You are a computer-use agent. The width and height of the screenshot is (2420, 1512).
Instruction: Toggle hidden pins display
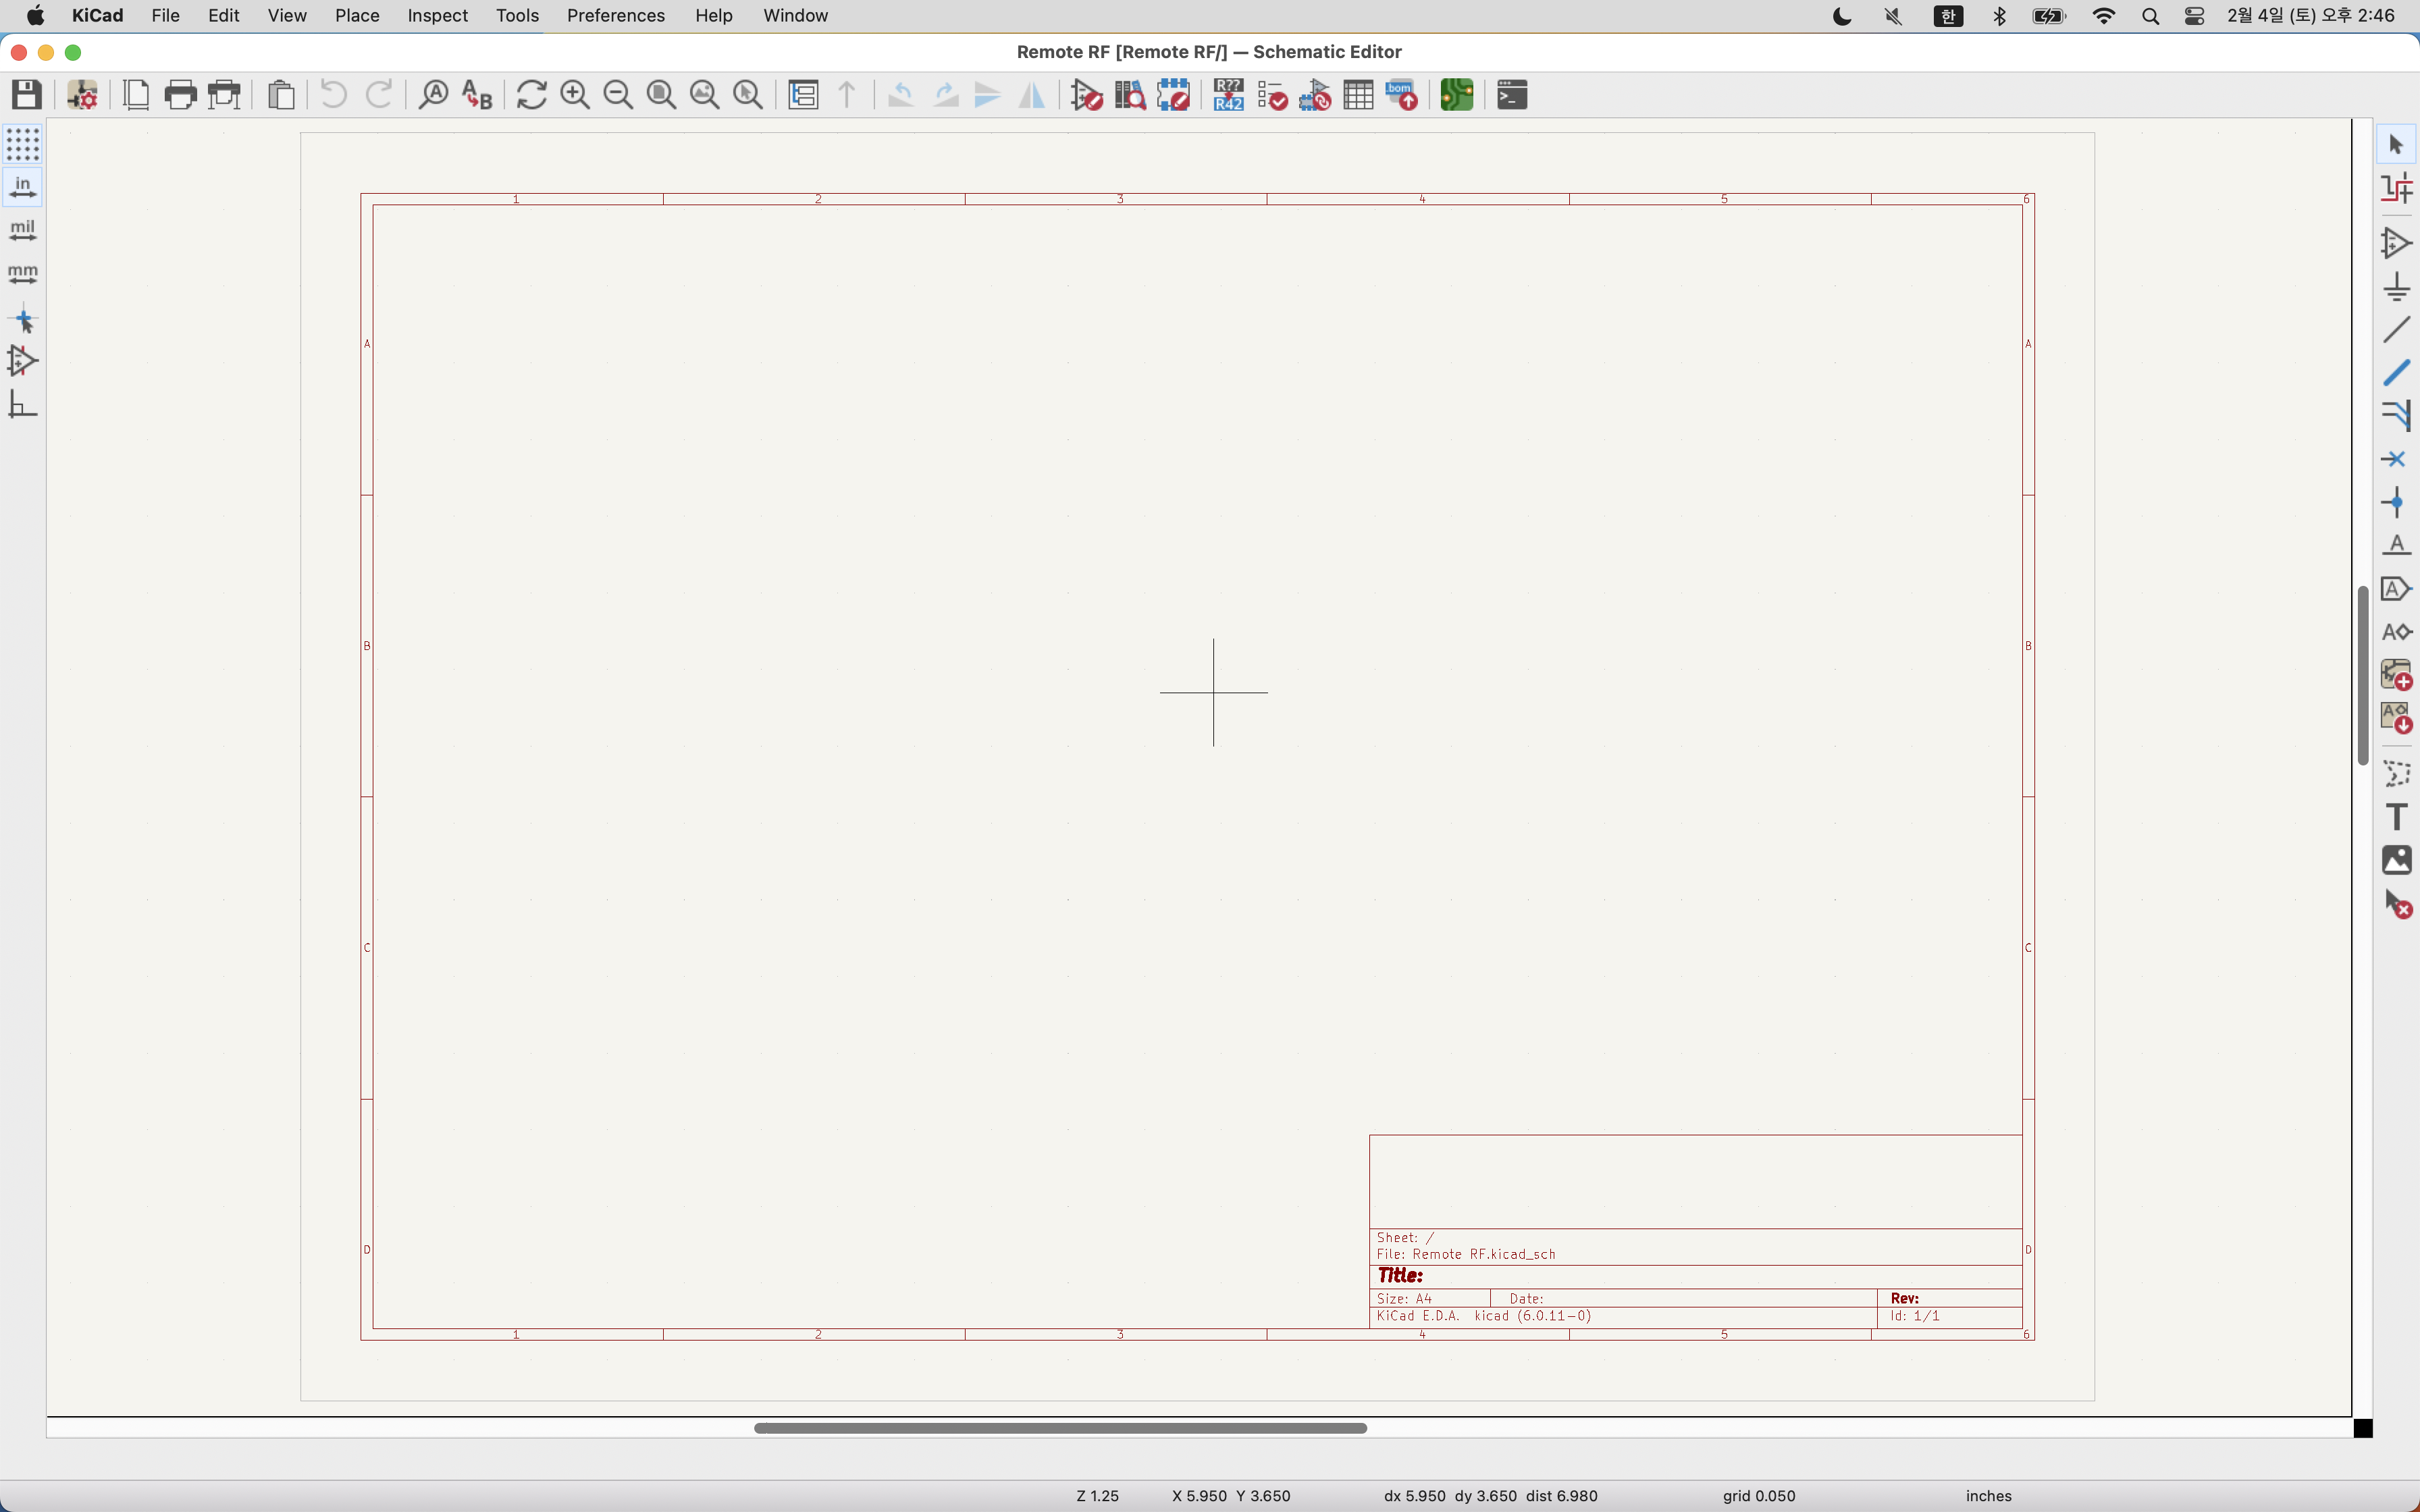pos(23,361)
